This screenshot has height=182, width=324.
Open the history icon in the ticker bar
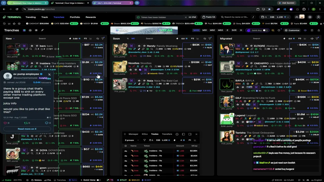pos(4,24)
